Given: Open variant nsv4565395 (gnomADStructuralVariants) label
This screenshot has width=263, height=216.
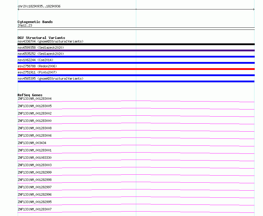Looking at the screenshot, I should [51, 78].
